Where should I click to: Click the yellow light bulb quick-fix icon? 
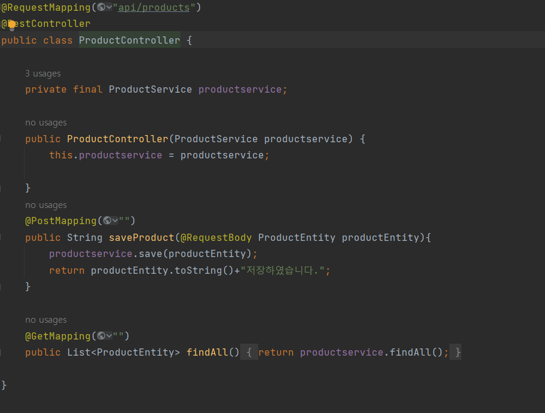(x=12, y=25)
